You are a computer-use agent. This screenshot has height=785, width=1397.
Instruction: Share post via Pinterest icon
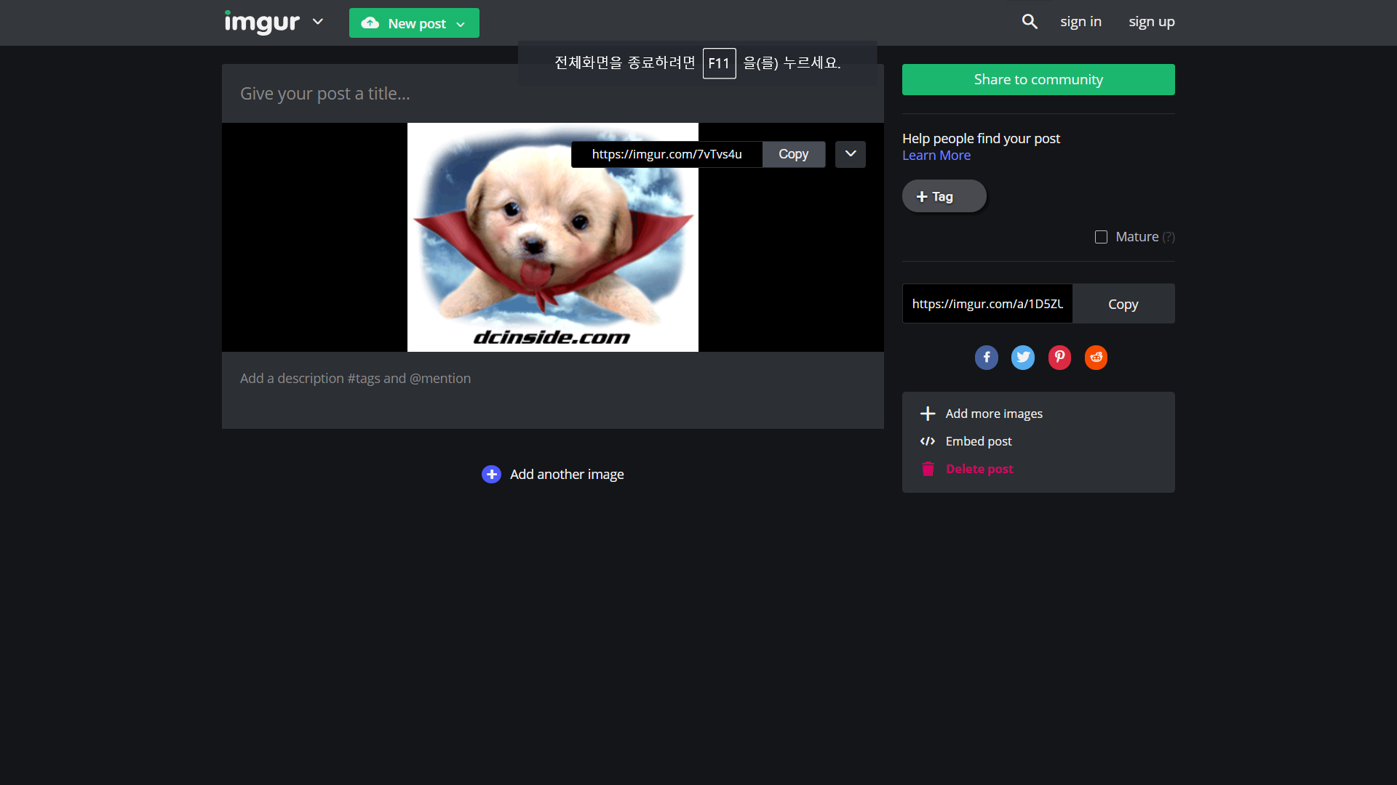pos(1059,357)
